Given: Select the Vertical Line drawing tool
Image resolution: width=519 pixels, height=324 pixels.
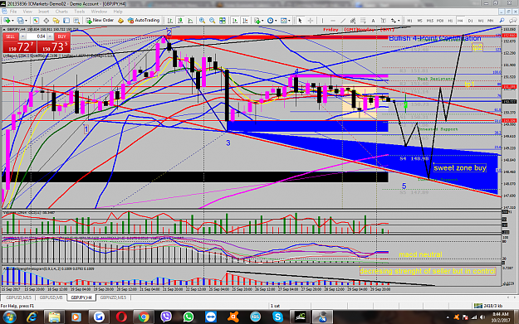Looking at the screenshot, I should click(322, 21).
